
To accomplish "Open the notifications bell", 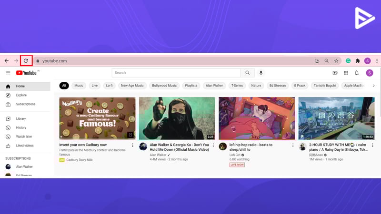I will click(356, 73).
